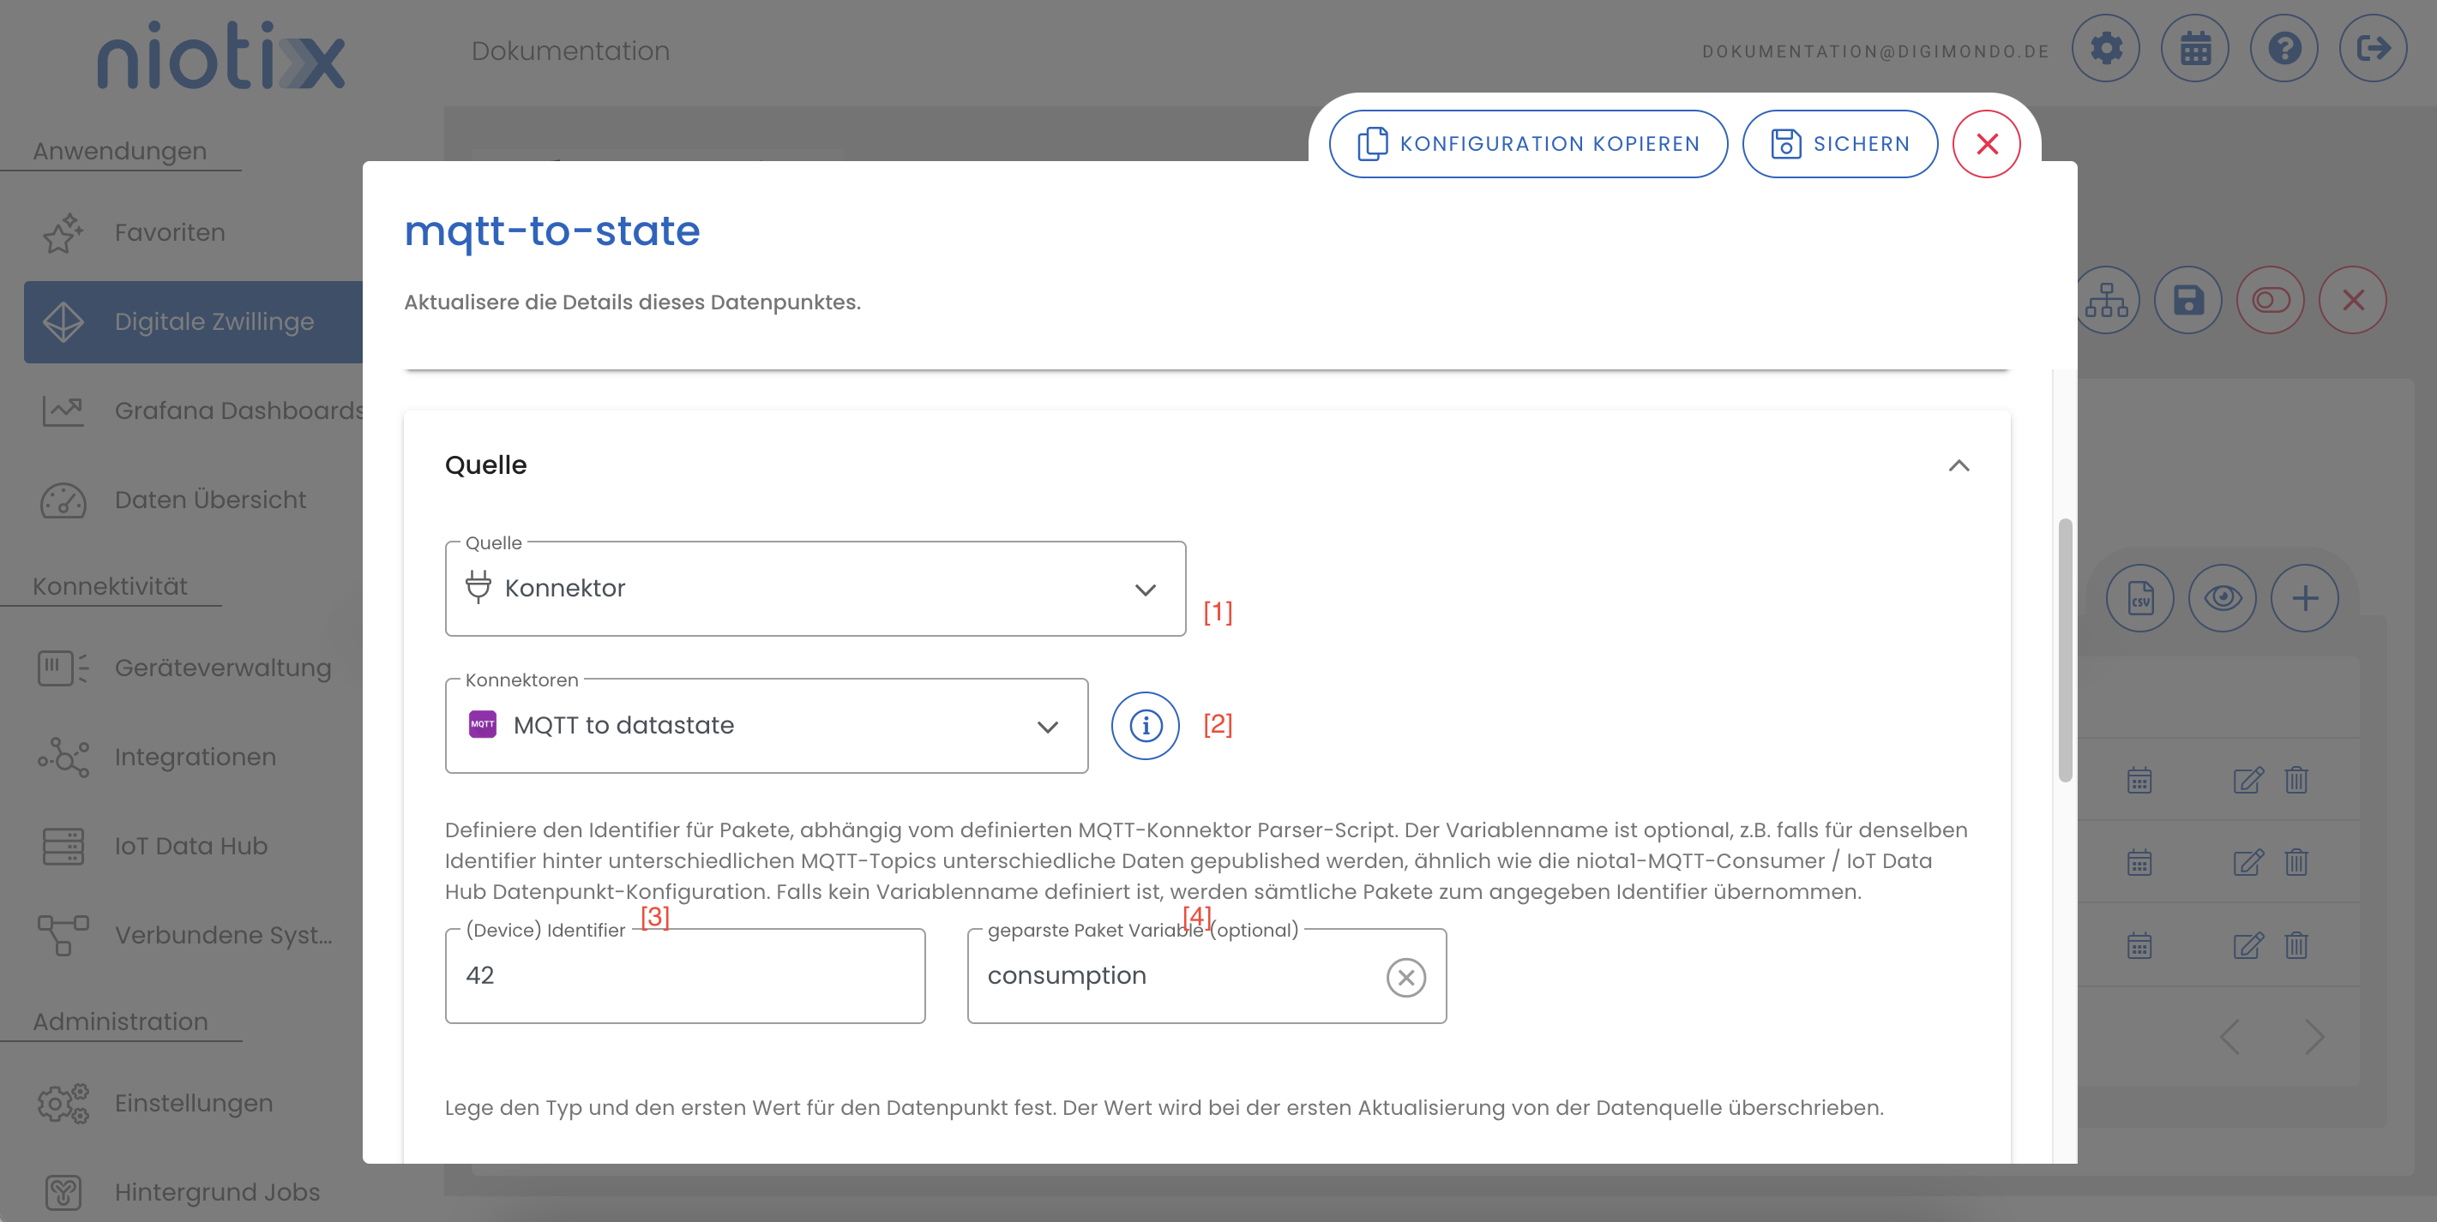2437x1222 pixels.
Task: Delete the third table row
Action: click(2296, 946)
